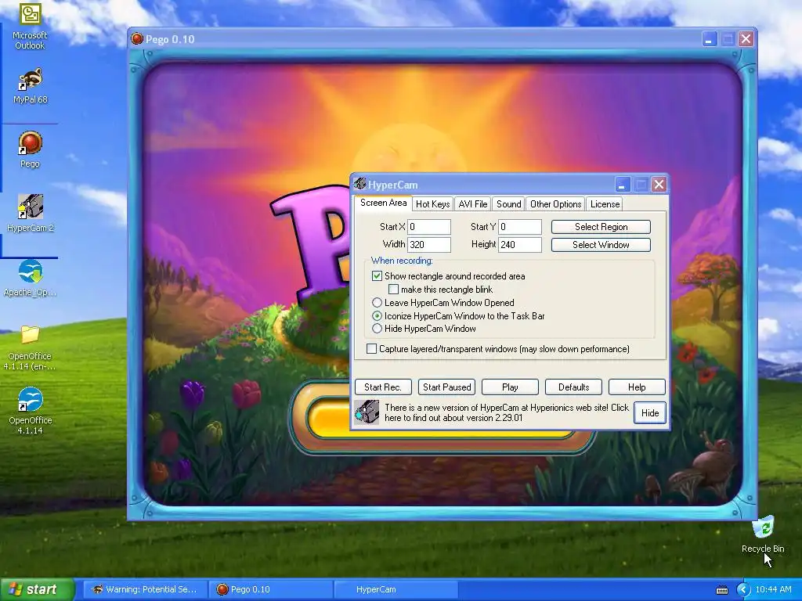Image resolution: width=802 pixels, height=601 pixels.
Task: Click the keyboard icon in system tray
Action: (721, 590)
